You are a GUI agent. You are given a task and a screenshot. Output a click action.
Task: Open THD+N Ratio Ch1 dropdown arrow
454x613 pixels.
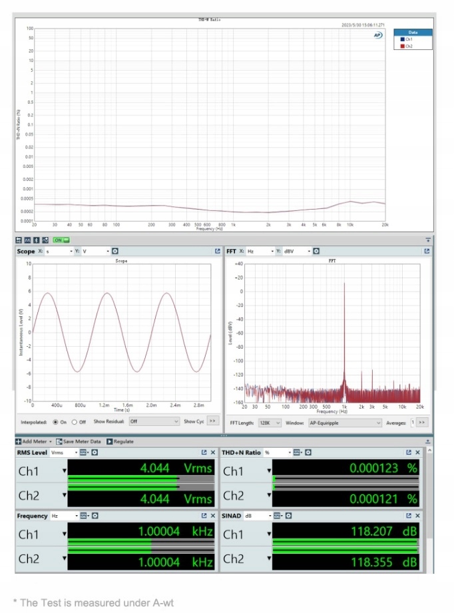tap(269, 471)
